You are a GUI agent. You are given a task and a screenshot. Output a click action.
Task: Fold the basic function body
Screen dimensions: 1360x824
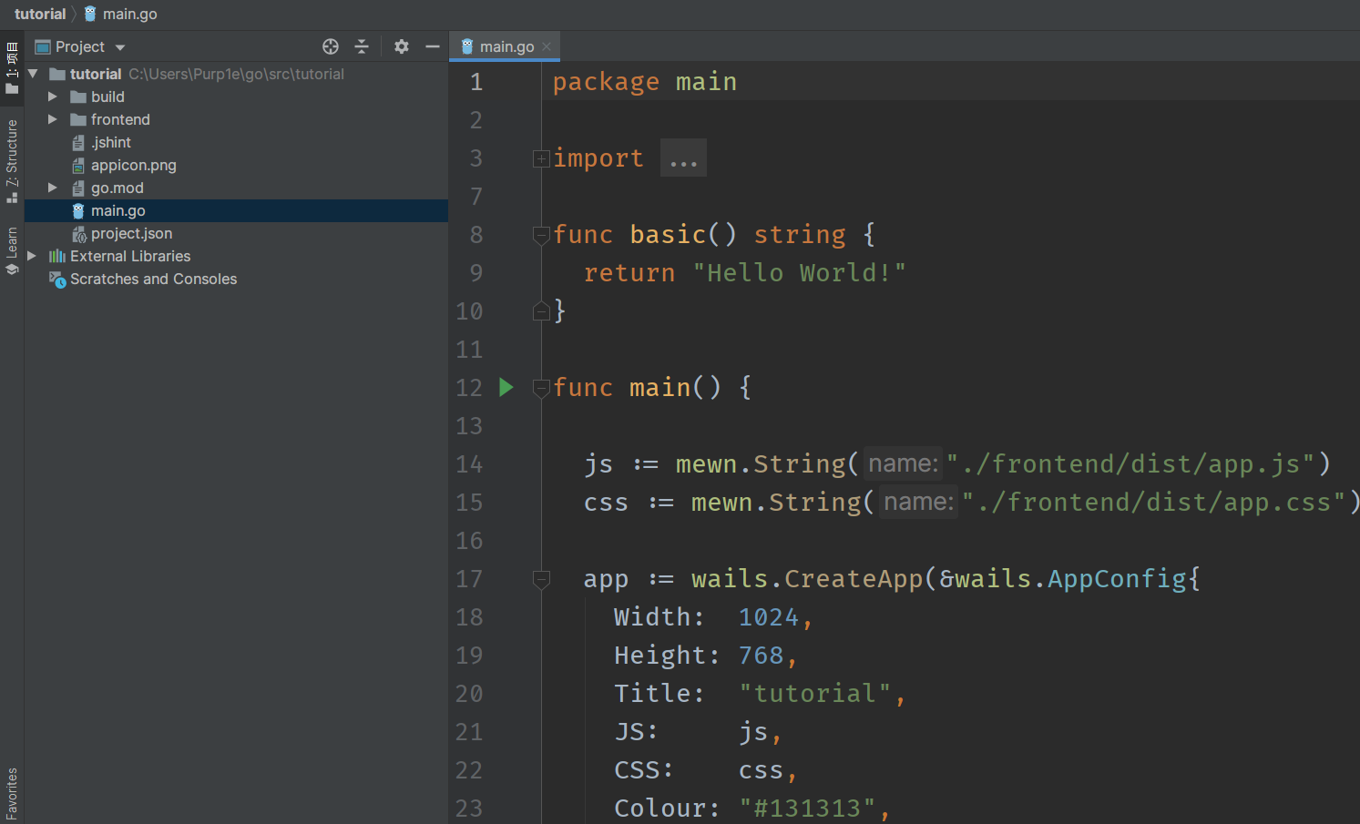coord(541,235)
